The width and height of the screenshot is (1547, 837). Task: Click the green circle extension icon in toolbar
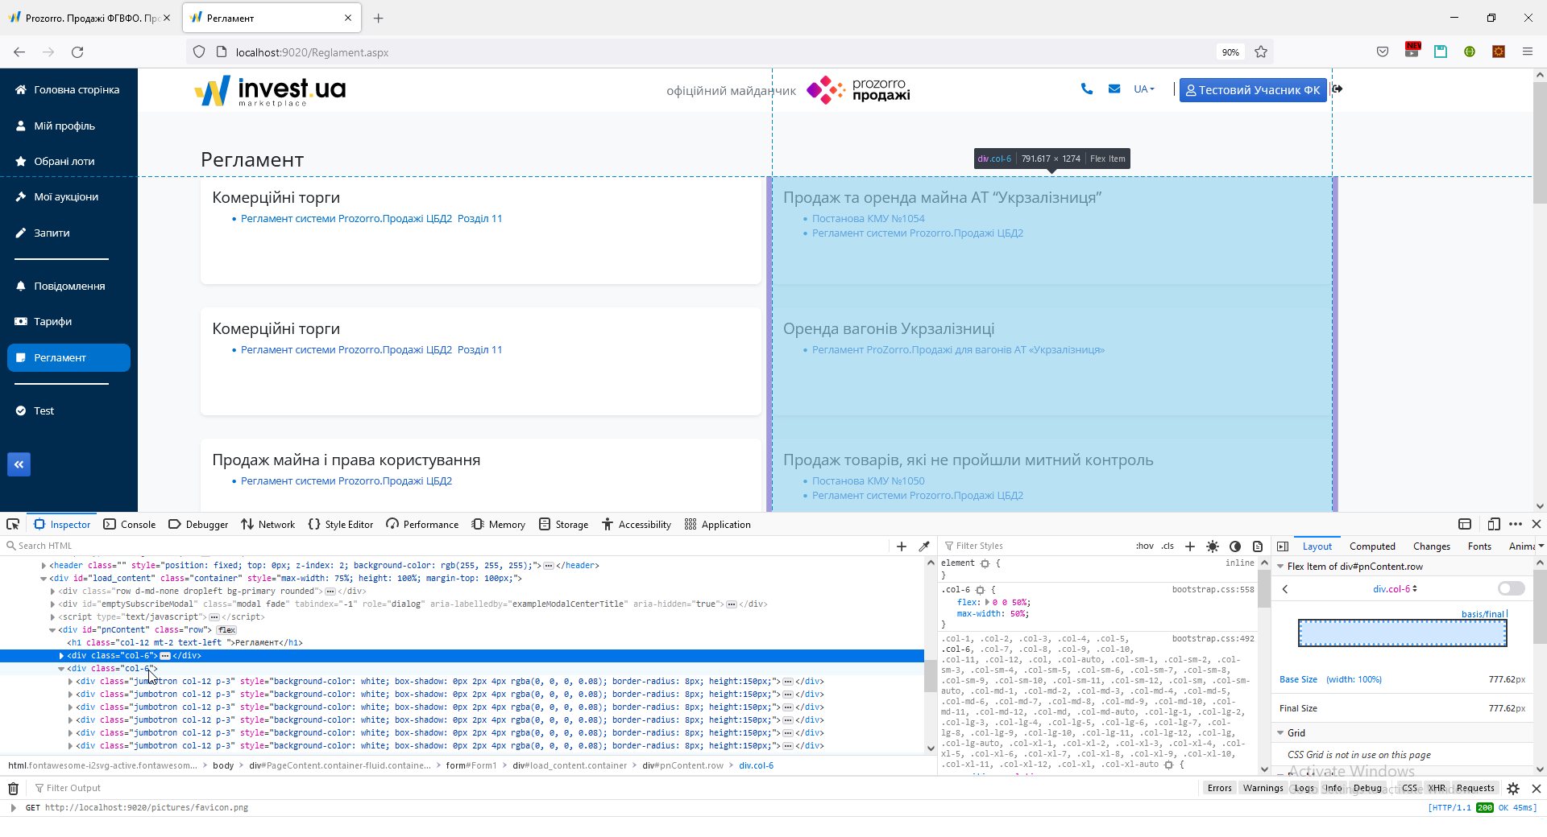click(1470, 52)
